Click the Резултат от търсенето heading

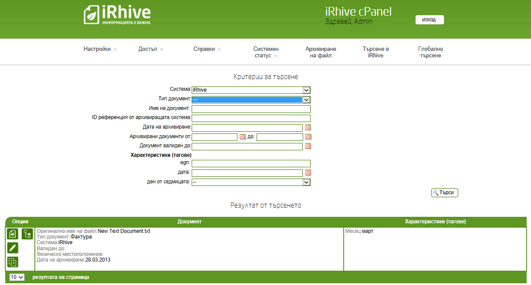[x=266, y=205]
